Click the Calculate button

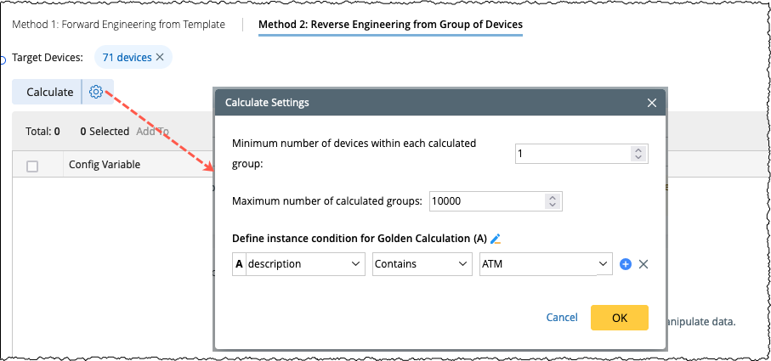tap(49, 92)
